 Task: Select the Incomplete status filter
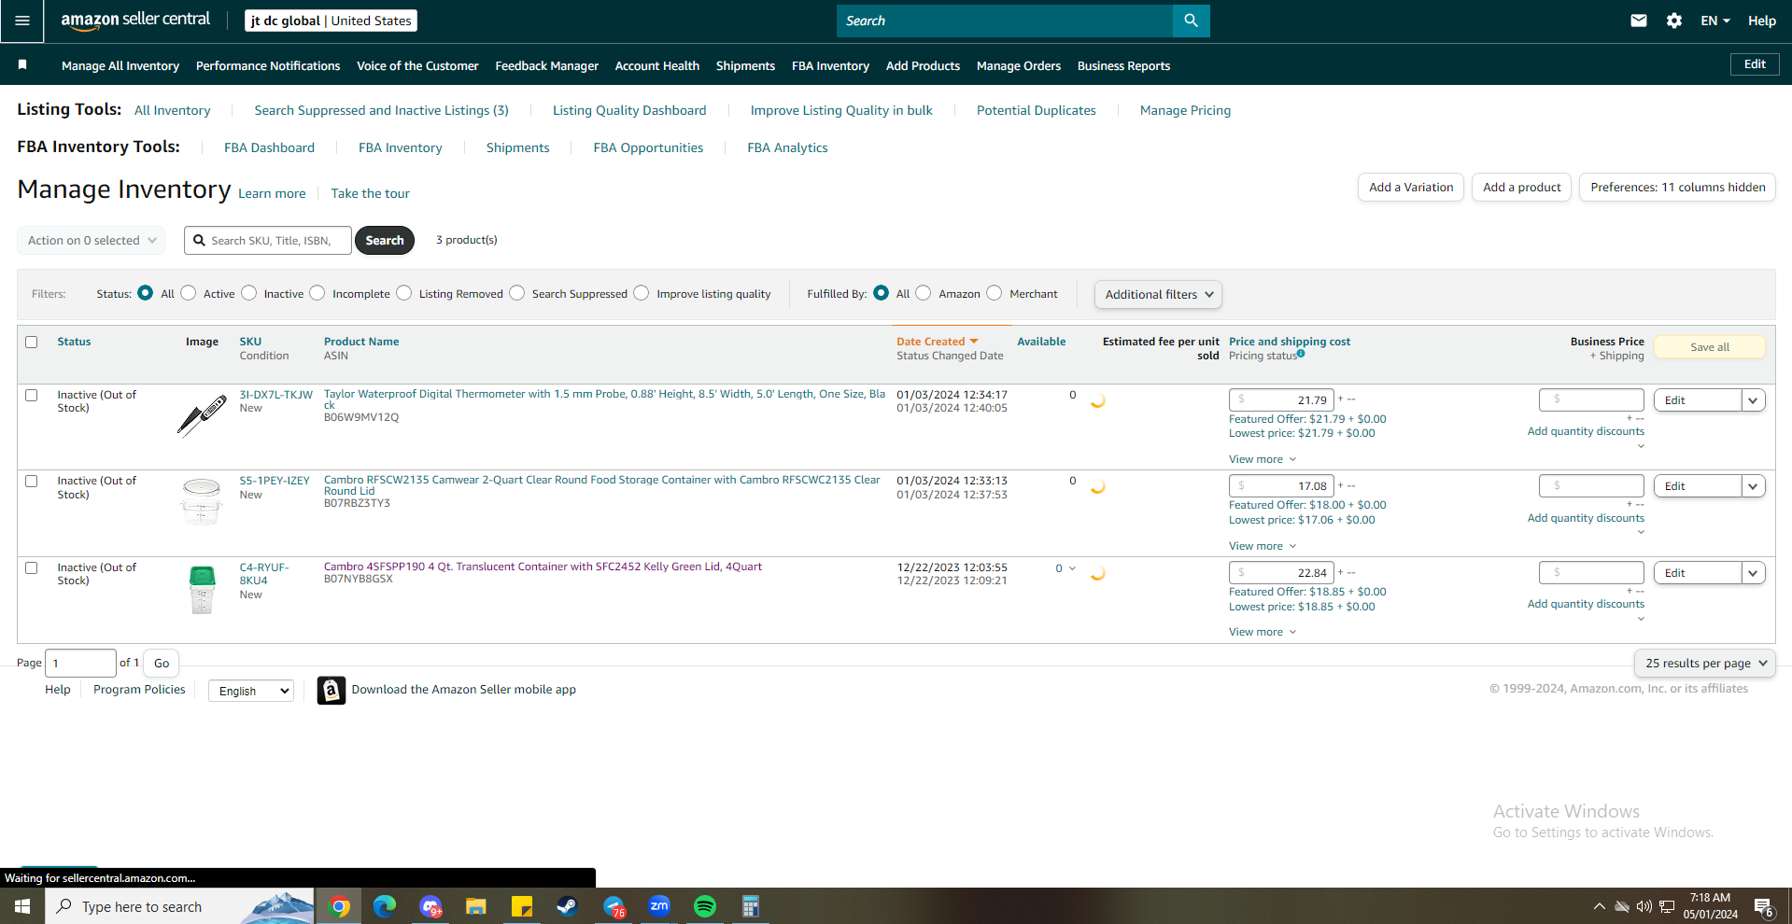point(317,293)
